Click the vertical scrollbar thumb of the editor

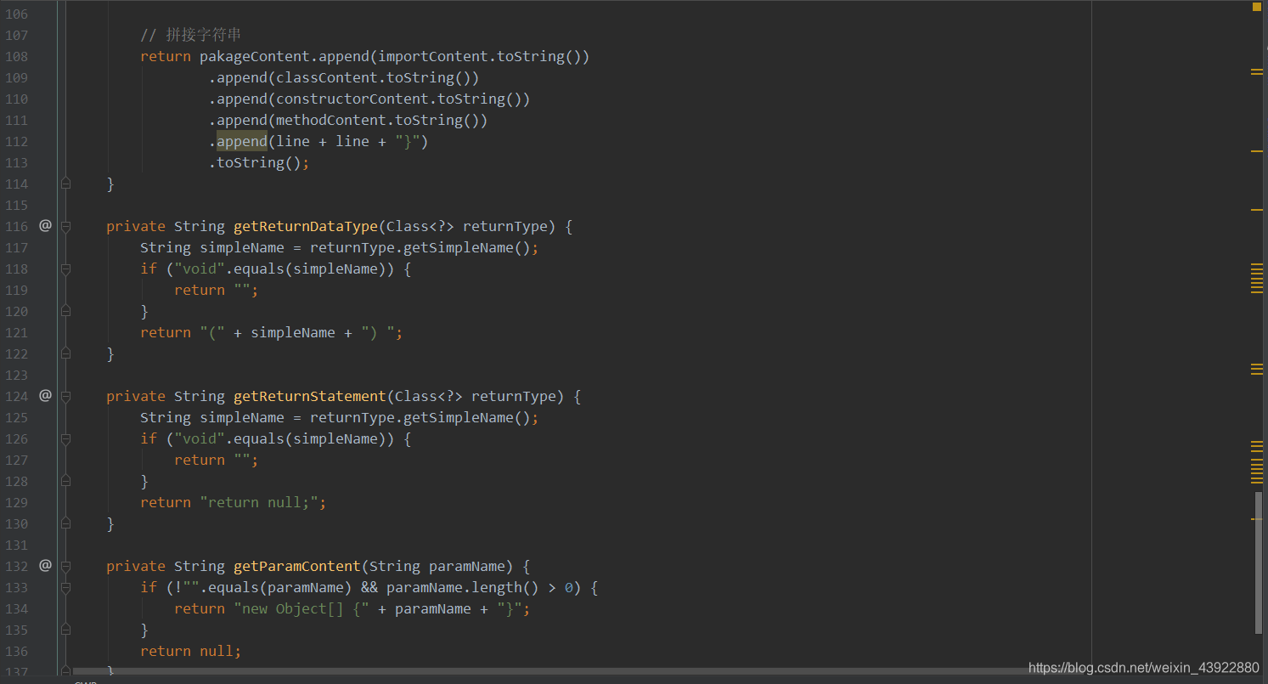coord(1259,562)
